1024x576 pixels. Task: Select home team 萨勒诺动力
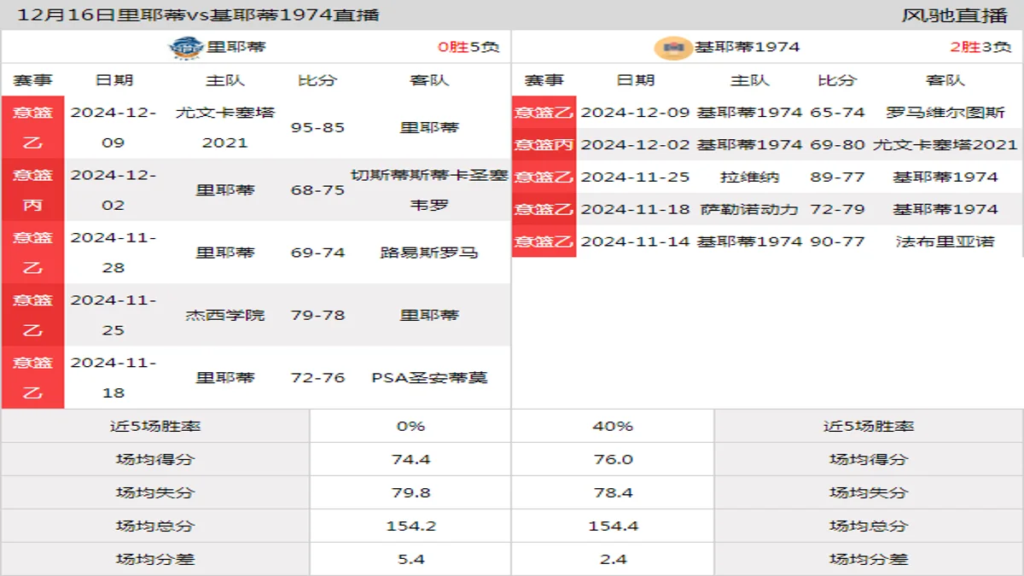[750, 208]
